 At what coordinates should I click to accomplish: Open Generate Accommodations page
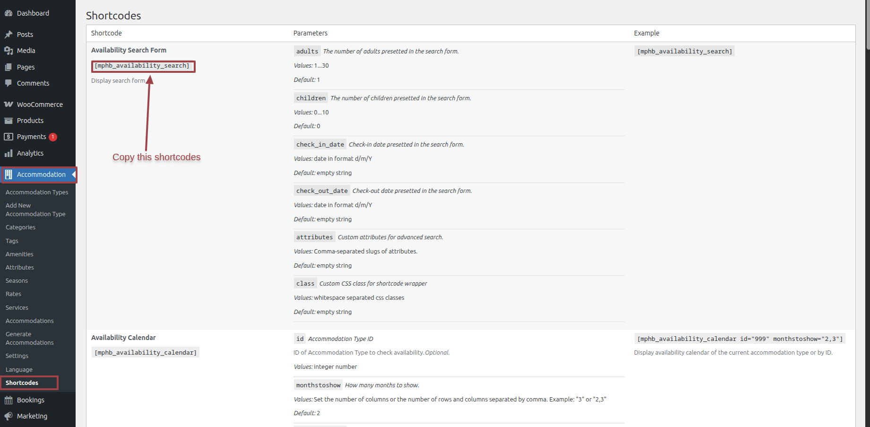tap(29, 339)
